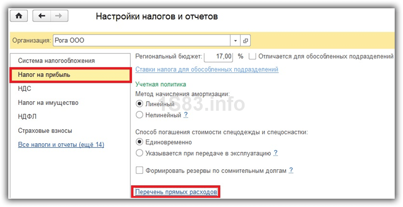This screenshot has width=403, height=207.
Task: Open the Перечень прямых расходов link
Action: point(176,192)
